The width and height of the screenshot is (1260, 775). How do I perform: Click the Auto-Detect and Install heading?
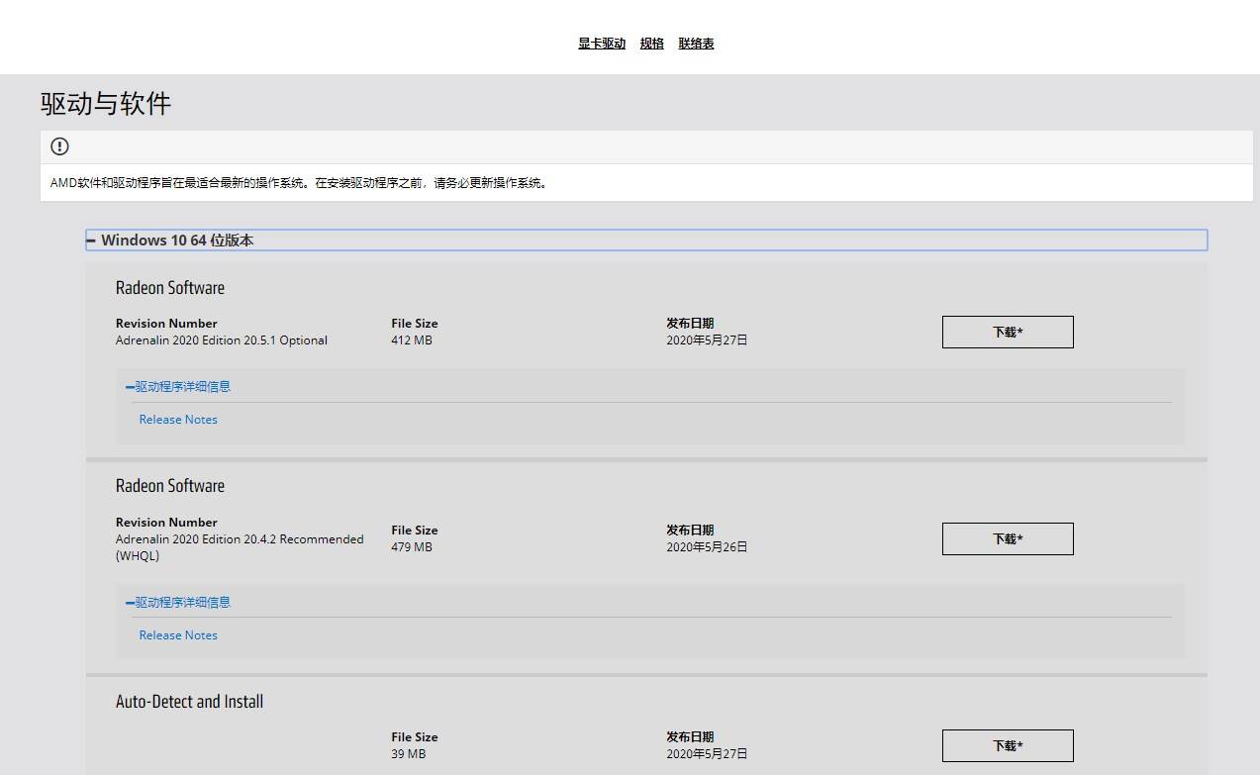pos(190,702)
